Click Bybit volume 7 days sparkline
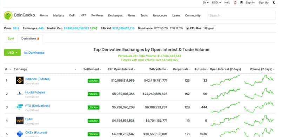This screenshot has width=281, height=140. [x=259, y=120]
